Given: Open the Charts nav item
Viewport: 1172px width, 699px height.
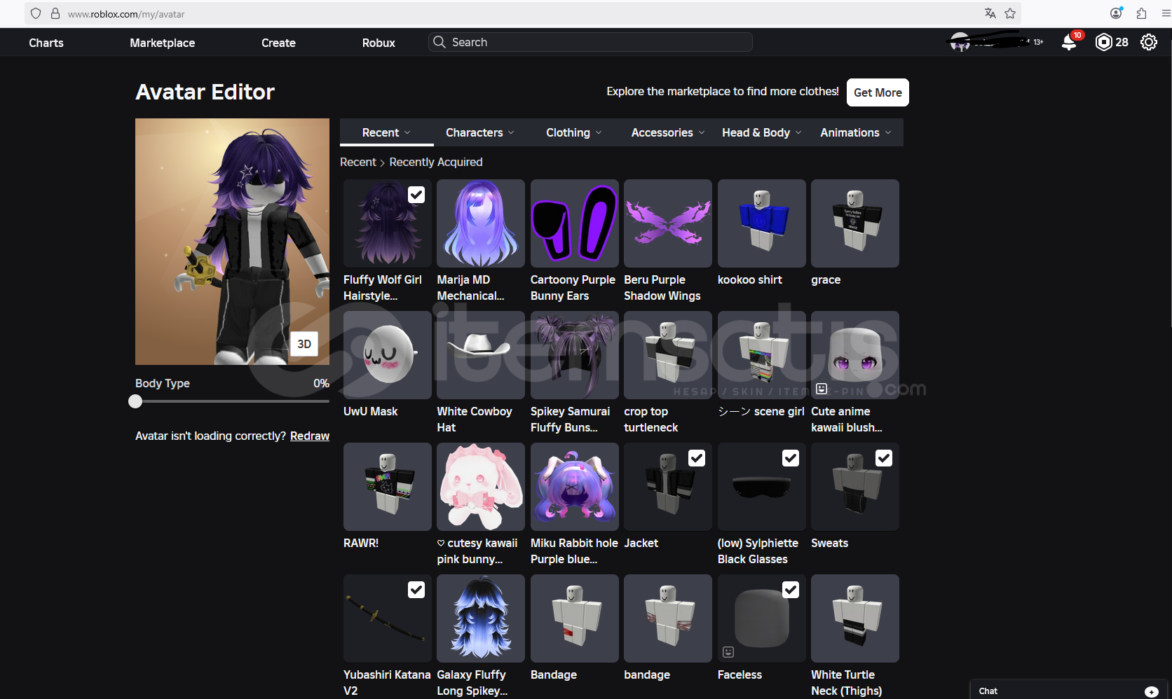Looking at the screenshot, I should point(46,43).
